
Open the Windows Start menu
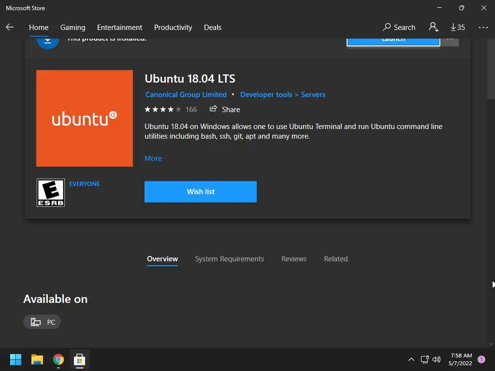pyautogui.click(x=15, y=359)
